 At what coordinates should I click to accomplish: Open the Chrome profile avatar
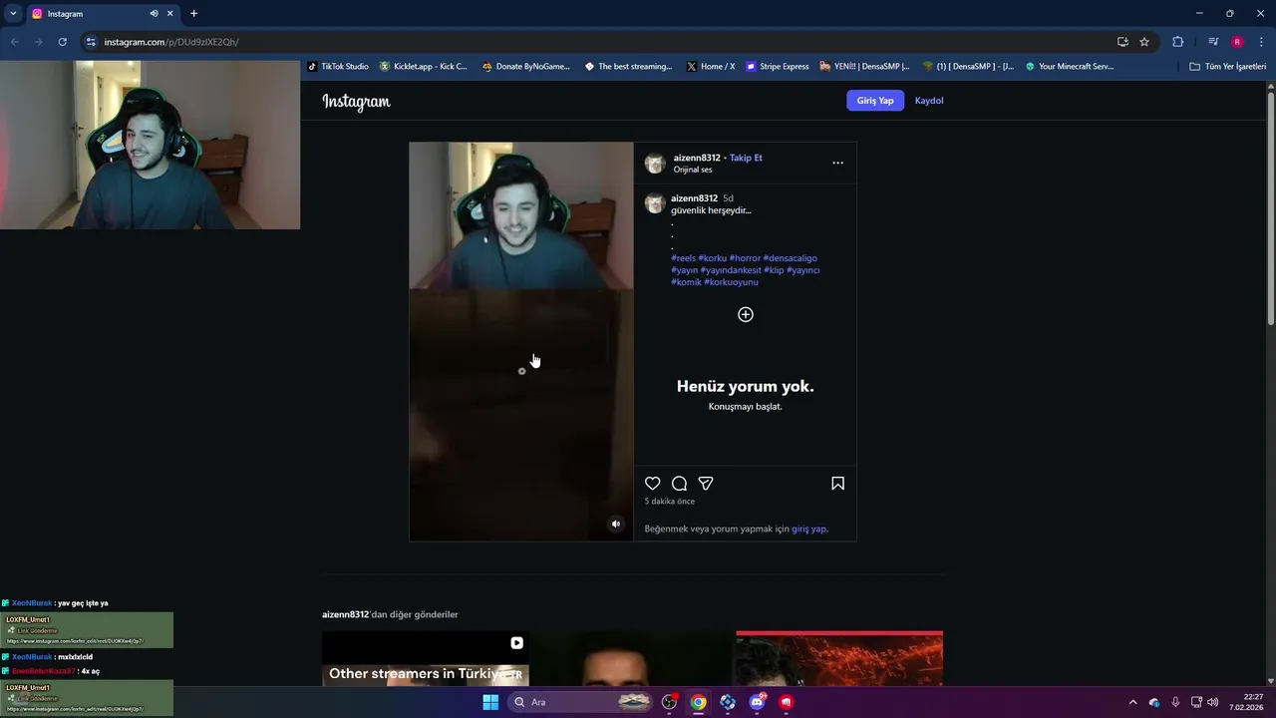pos(1237,42)
